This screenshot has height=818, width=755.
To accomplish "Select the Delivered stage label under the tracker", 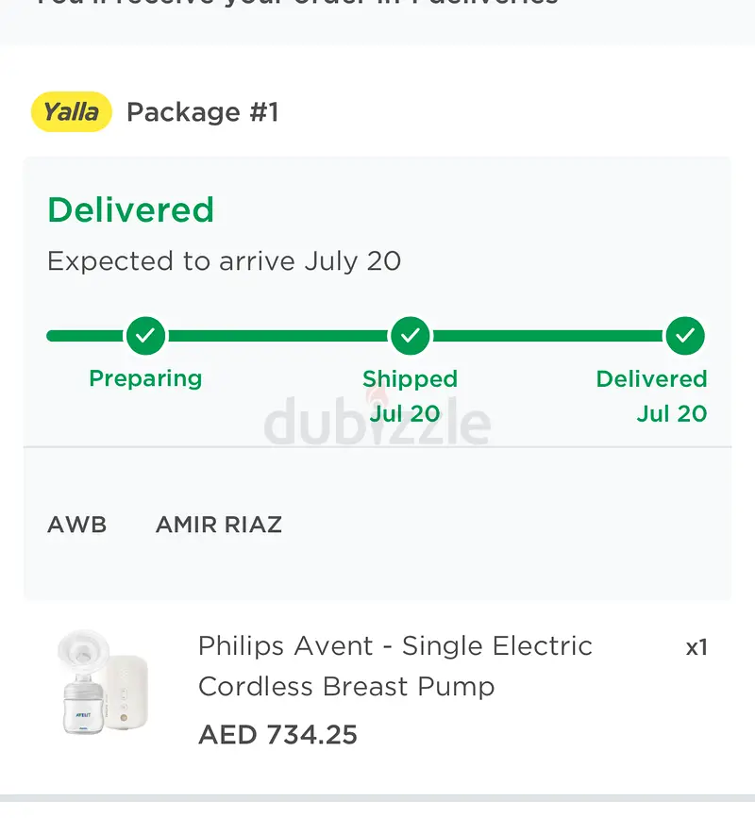I will coord(651,379).
